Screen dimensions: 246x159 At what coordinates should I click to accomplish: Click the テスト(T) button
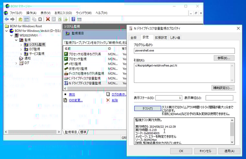(x=148, y=108)
